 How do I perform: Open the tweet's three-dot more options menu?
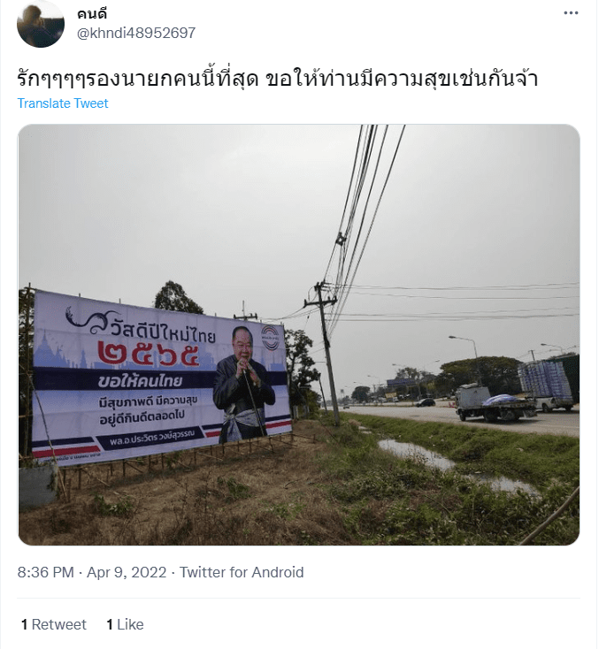click(x=571, y=13)
